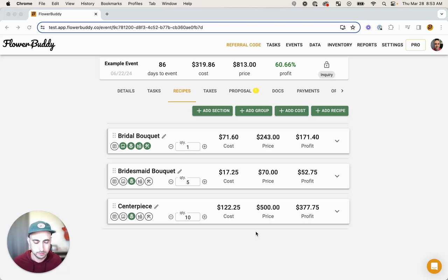Switch to the Payments tab
Screen dimensions: 448x280
308,91
